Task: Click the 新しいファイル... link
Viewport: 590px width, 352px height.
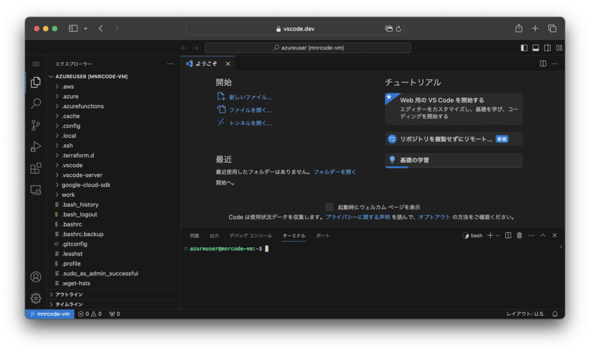Action: click(x=251, y=97)
